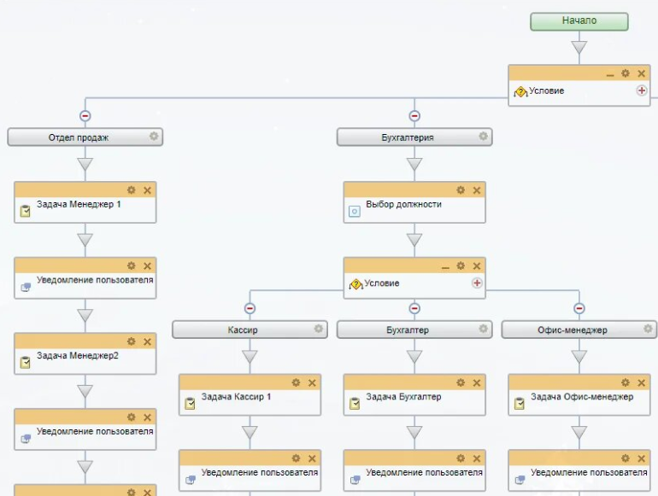Click the Выбор должности block icon
Image resolution: width=658 pixels, height=496 pixels.
[355, 212]
